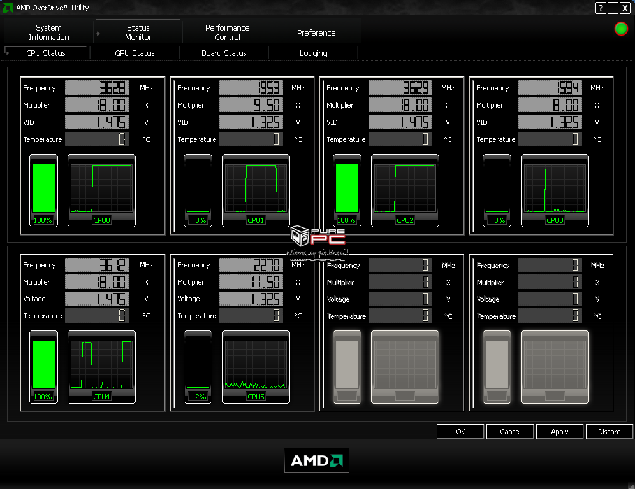Open the Preference tab
The width and height of the screenshot is (635, 489).
[316, 32]
